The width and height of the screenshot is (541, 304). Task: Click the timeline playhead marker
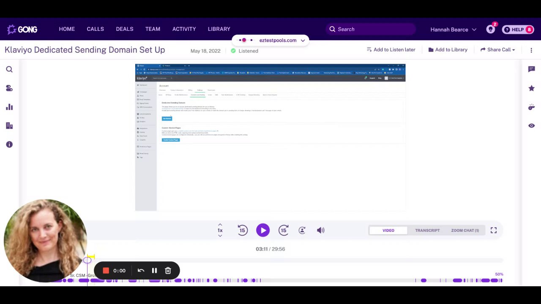(x=87, y=260)
